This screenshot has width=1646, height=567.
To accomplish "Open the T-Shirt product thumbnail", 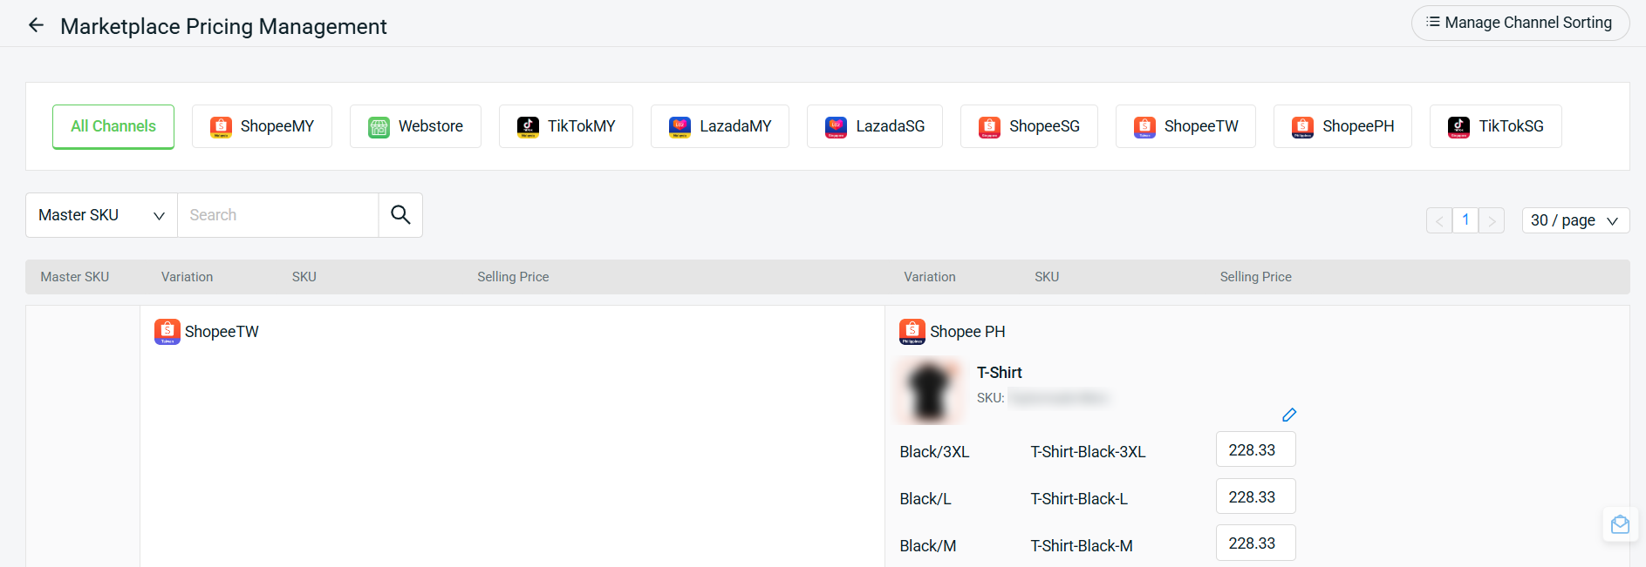I will point(930,390).
